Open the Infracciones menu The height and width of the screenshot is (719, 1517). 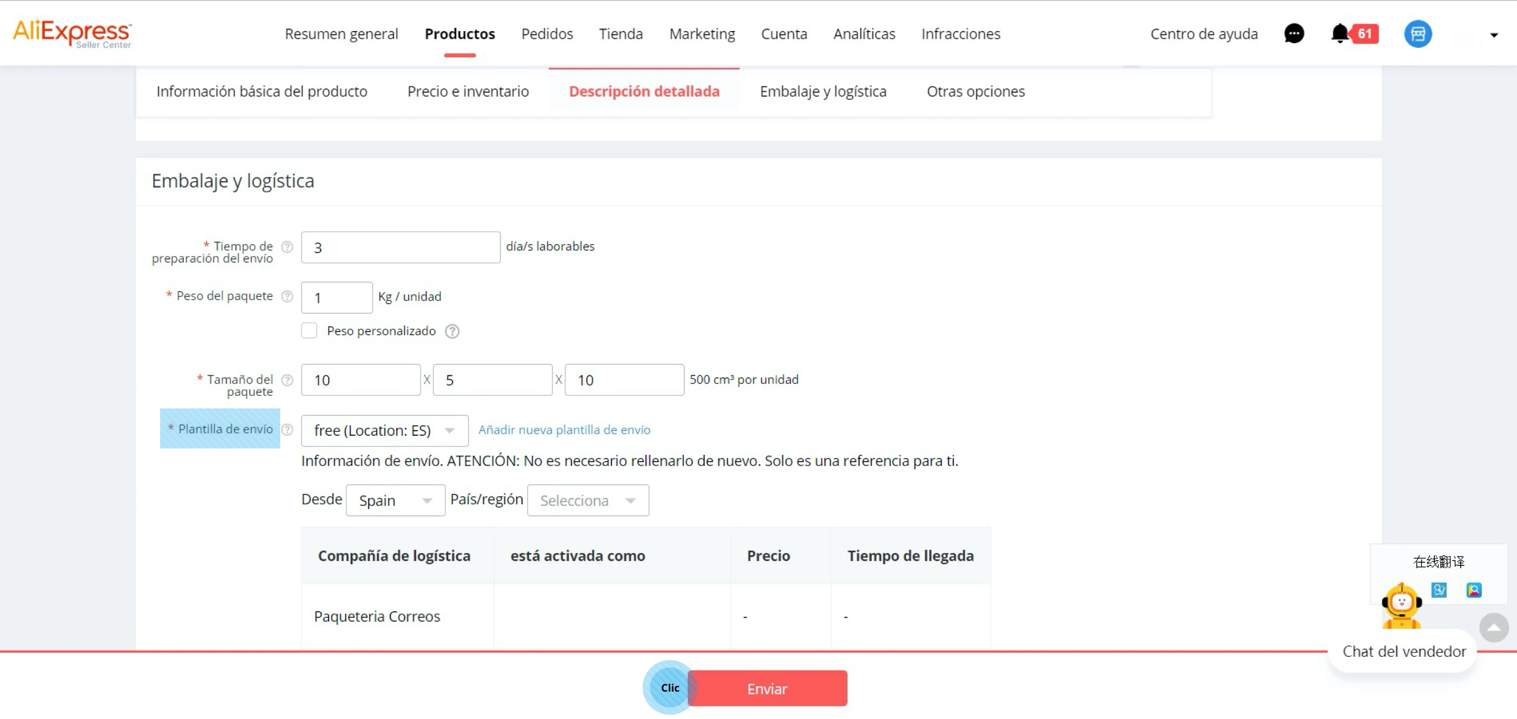[x=960, y=34]
